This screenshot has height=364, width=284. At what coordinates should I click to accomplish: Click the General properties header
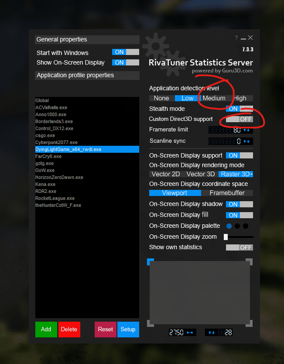tap(87, 39)
